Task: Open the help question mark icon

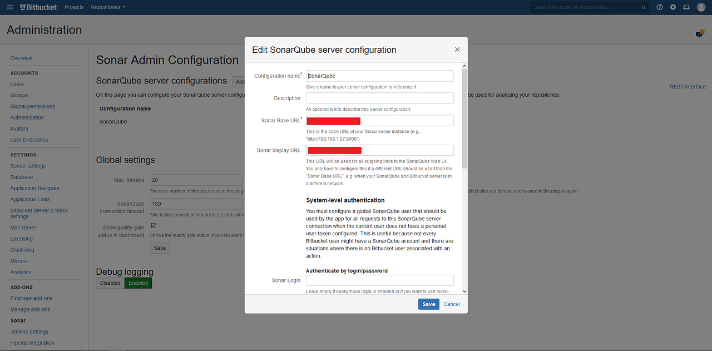Action: click(x=660, y=7)
